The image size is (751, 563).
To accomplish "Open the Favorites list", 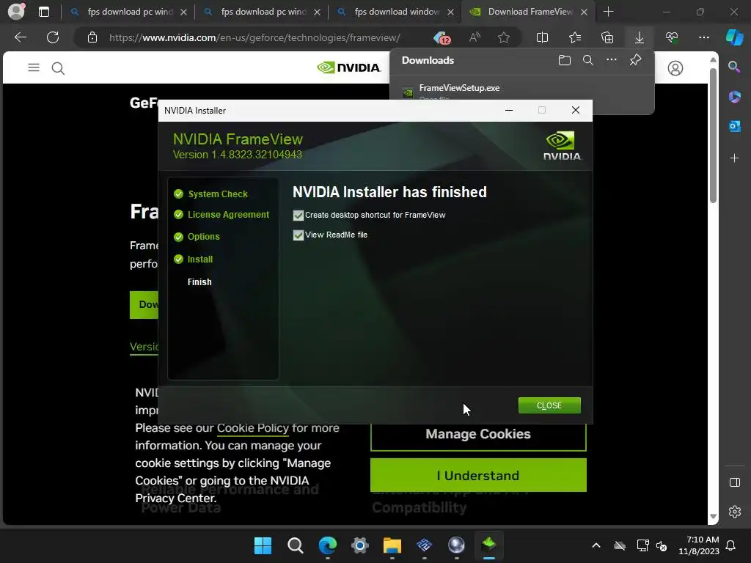I will 575,37.
